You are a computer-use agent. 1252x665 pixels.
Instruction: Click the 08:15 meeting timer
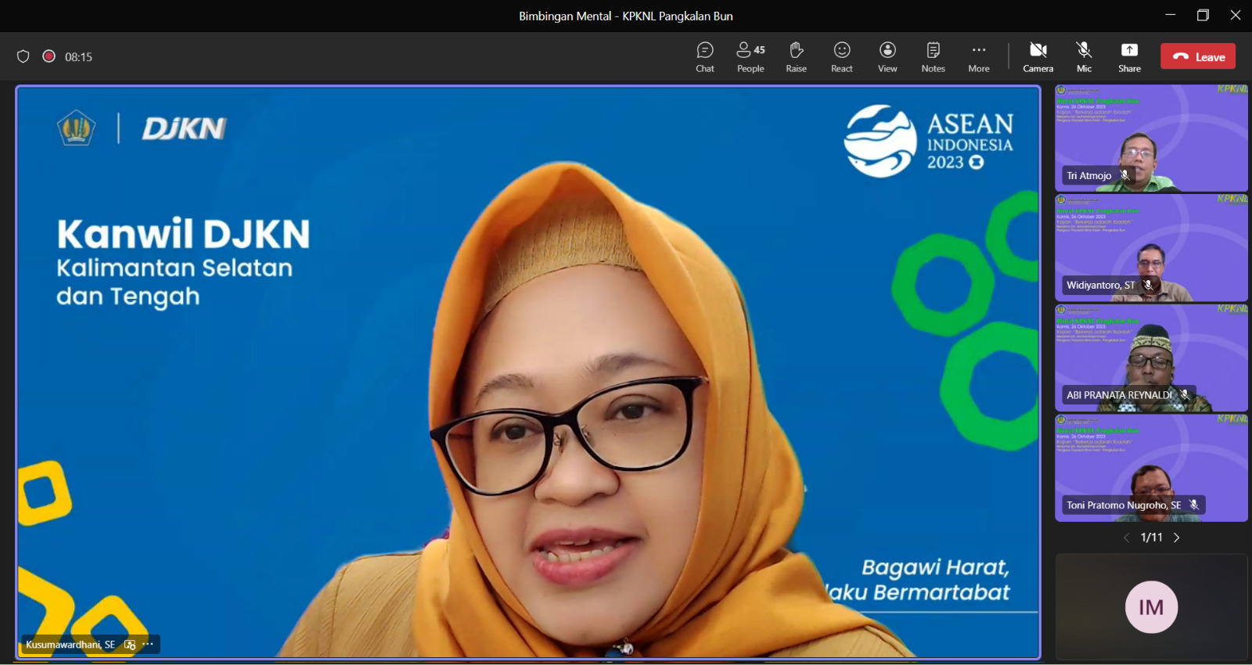pyautogui.click(x=78, y=57)
